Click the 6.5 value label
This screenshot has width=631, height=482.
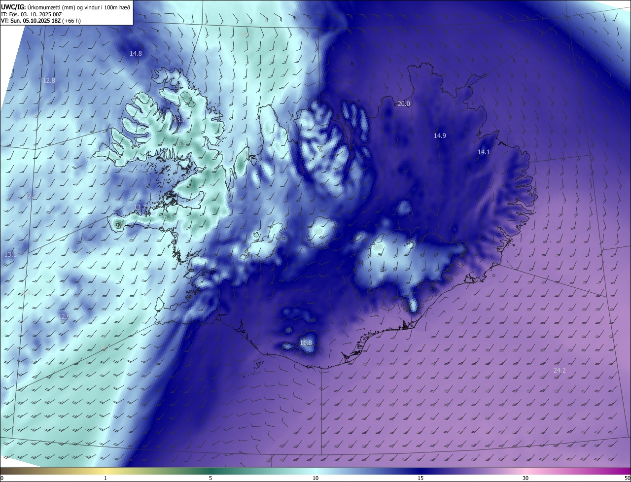181,144
